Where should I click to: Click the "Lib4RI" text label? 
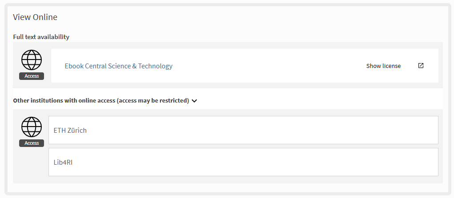[63, 162]
